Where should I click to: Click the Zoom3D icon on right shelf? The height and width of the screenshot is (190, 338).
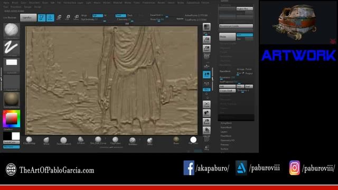point(206,122)
